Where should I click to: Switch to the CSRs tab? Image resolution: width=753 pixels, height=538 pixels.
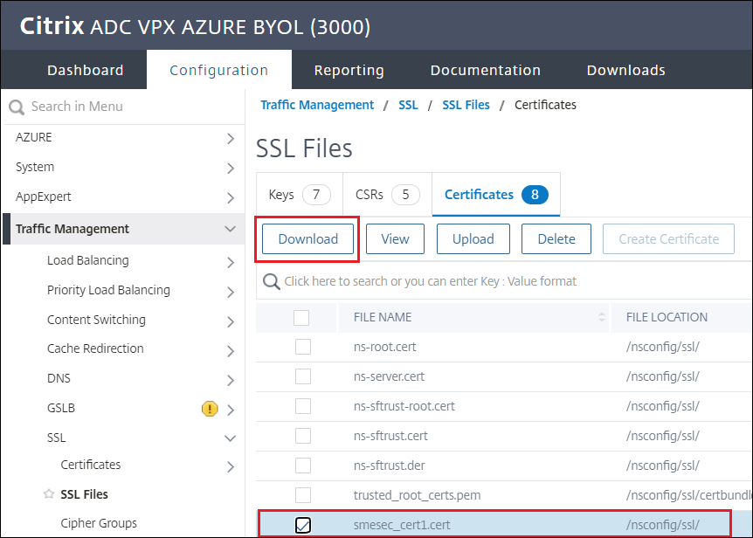pyautogui.click(x=388, y=195)
